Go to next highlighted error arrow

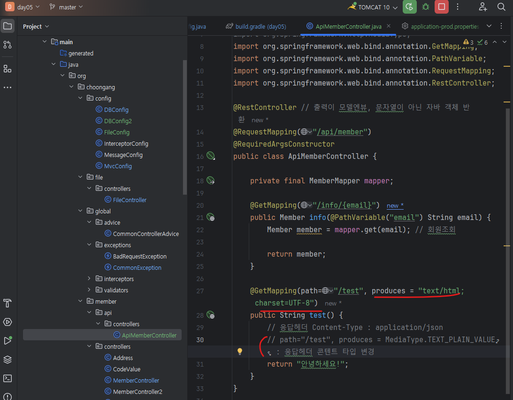(x=504, y=42)
